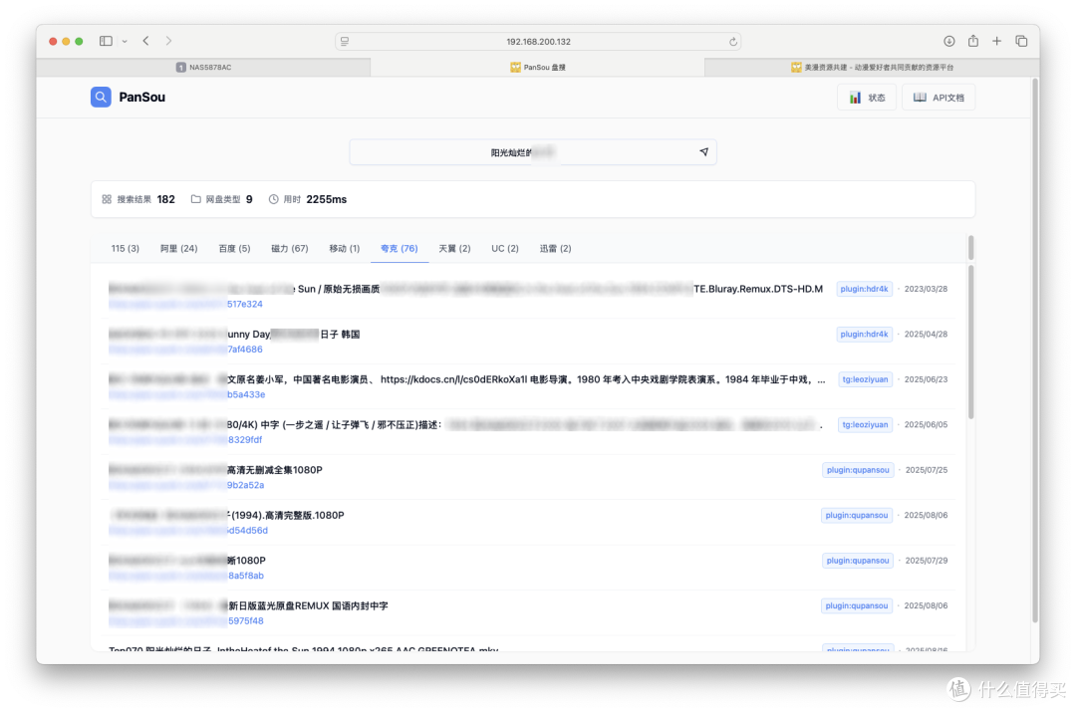Open the 状态 status button
This screenshot has width=1076, height=712.
(x=866, y=97)
